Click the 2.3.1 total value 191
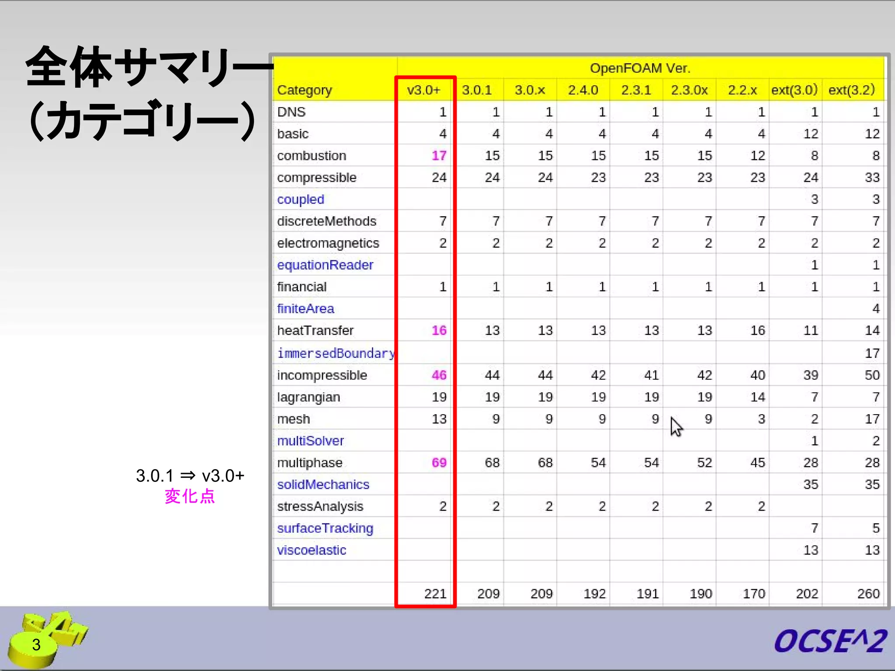895x671 pixels. point(648,594)
